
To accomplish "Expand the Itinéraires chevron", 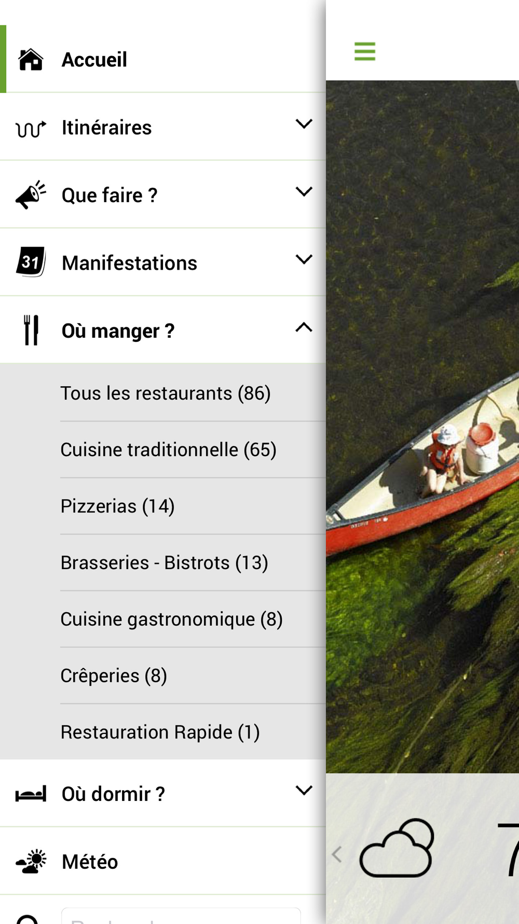I will click(x=304, y=124).
